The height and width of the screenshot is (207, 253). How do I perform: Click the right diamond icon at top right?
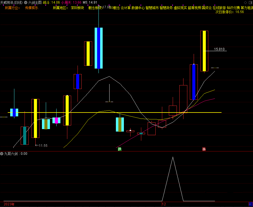point(250,2)
